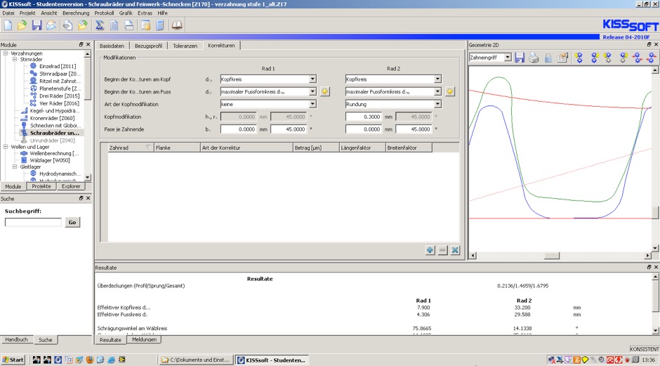The width and height of the screenshot is (660, 366).
Task: Add a correction row with plus icon
Action: pyautogui.click(x=430, y=250)
